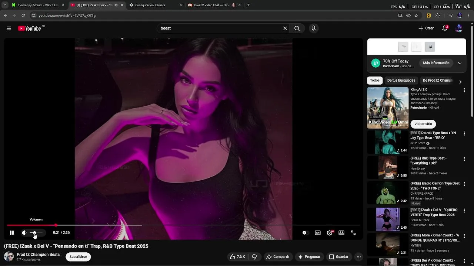
Task: Show more filter chips with the arrow
Action: coord(460,82)
